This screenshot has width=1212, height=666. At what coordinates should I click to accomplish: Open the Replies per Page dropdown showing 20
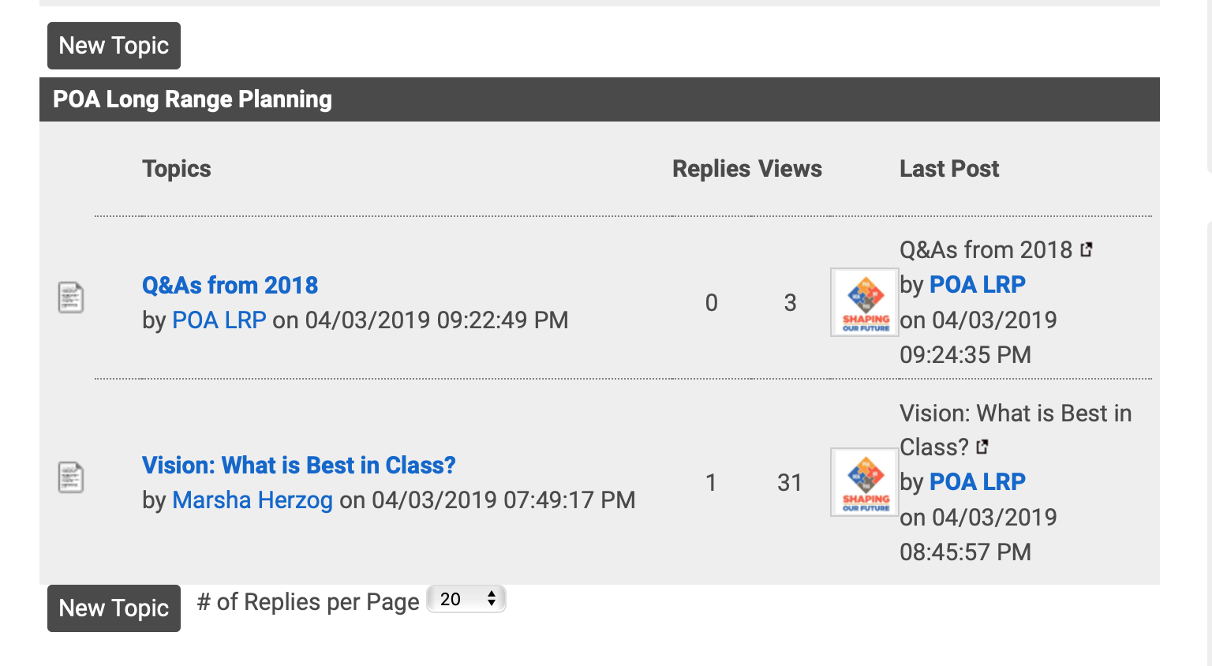click(x=466, y=599)
